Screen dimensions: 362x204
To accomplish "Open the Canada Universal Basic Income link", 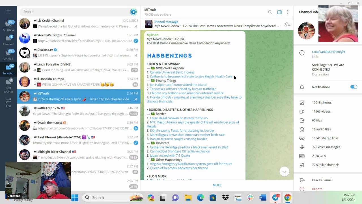I will [x=172, y=72].
